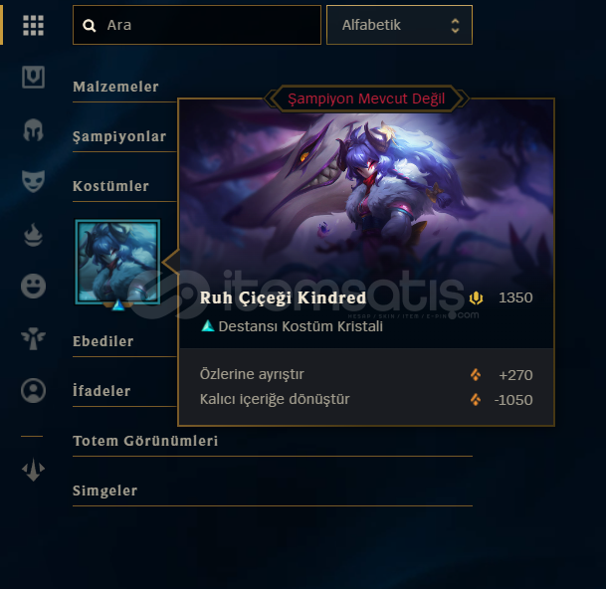The width and height of the screenshot is (606, 589).
Task: Select the Teamfight Tactics filter icon
Action: (x=33, y=470)
